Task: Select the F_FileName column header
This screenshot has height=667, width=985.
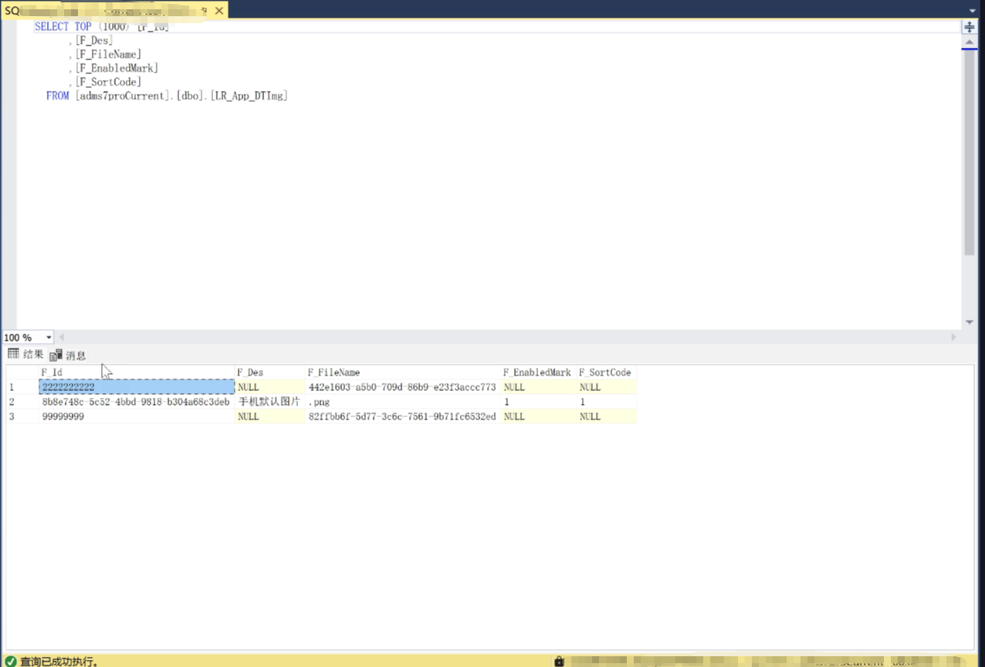Action: [x=402, y=372]
